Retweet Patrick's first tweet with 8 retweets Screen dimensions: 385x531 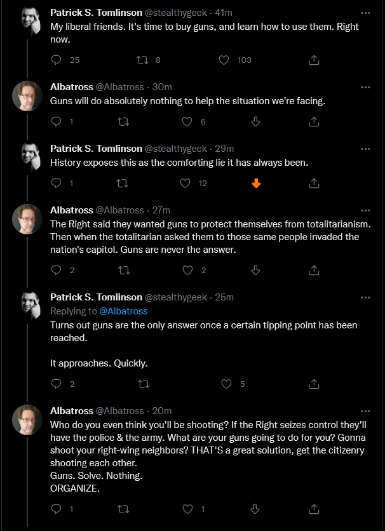[x=142, y=60]
